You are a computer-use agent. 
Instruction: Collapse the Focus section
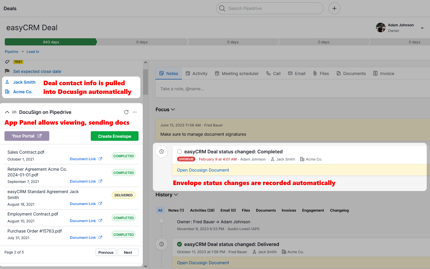(173, 109)
